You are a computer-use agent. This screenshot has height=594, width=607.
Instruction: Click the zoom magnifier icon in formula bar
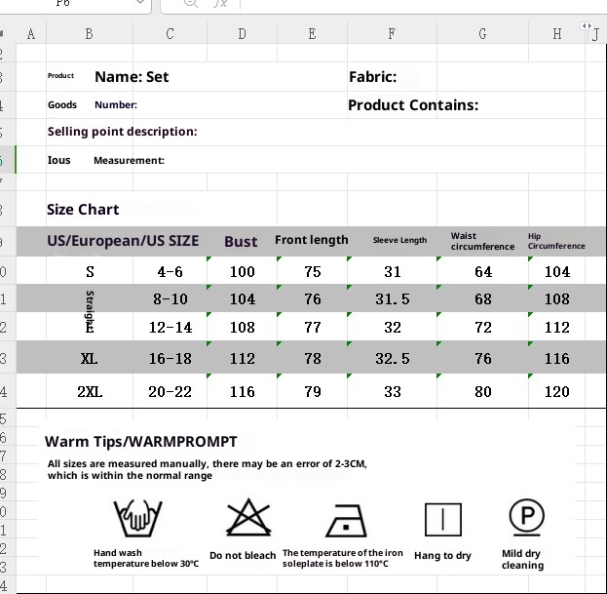pos(191,4)
